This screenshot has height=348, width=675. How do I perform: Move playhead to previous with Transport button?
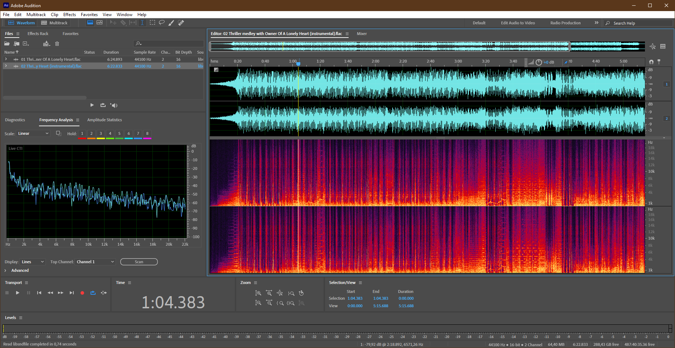coord(39,293)
